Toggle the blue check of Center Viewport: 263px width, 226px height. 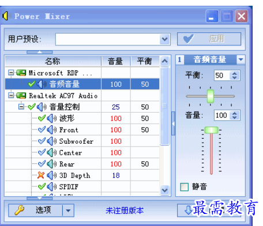pyautogui.click(x=42, y=152)
